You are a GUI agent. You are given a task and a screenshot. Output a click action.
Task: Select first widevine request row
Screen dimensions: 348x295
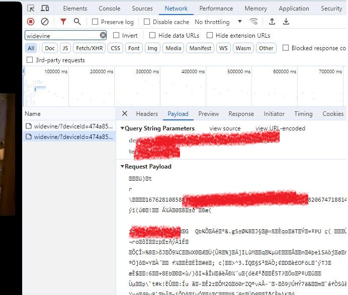[69, 126]
